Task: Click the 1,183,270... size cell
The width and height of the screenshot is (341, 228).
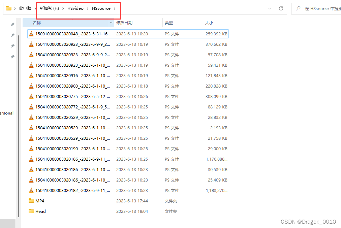Action: tap(217, 190)
